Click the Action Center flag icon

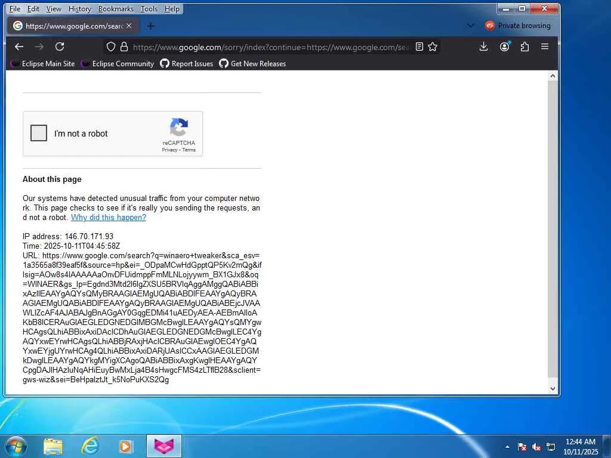click(x=522, y=447)
